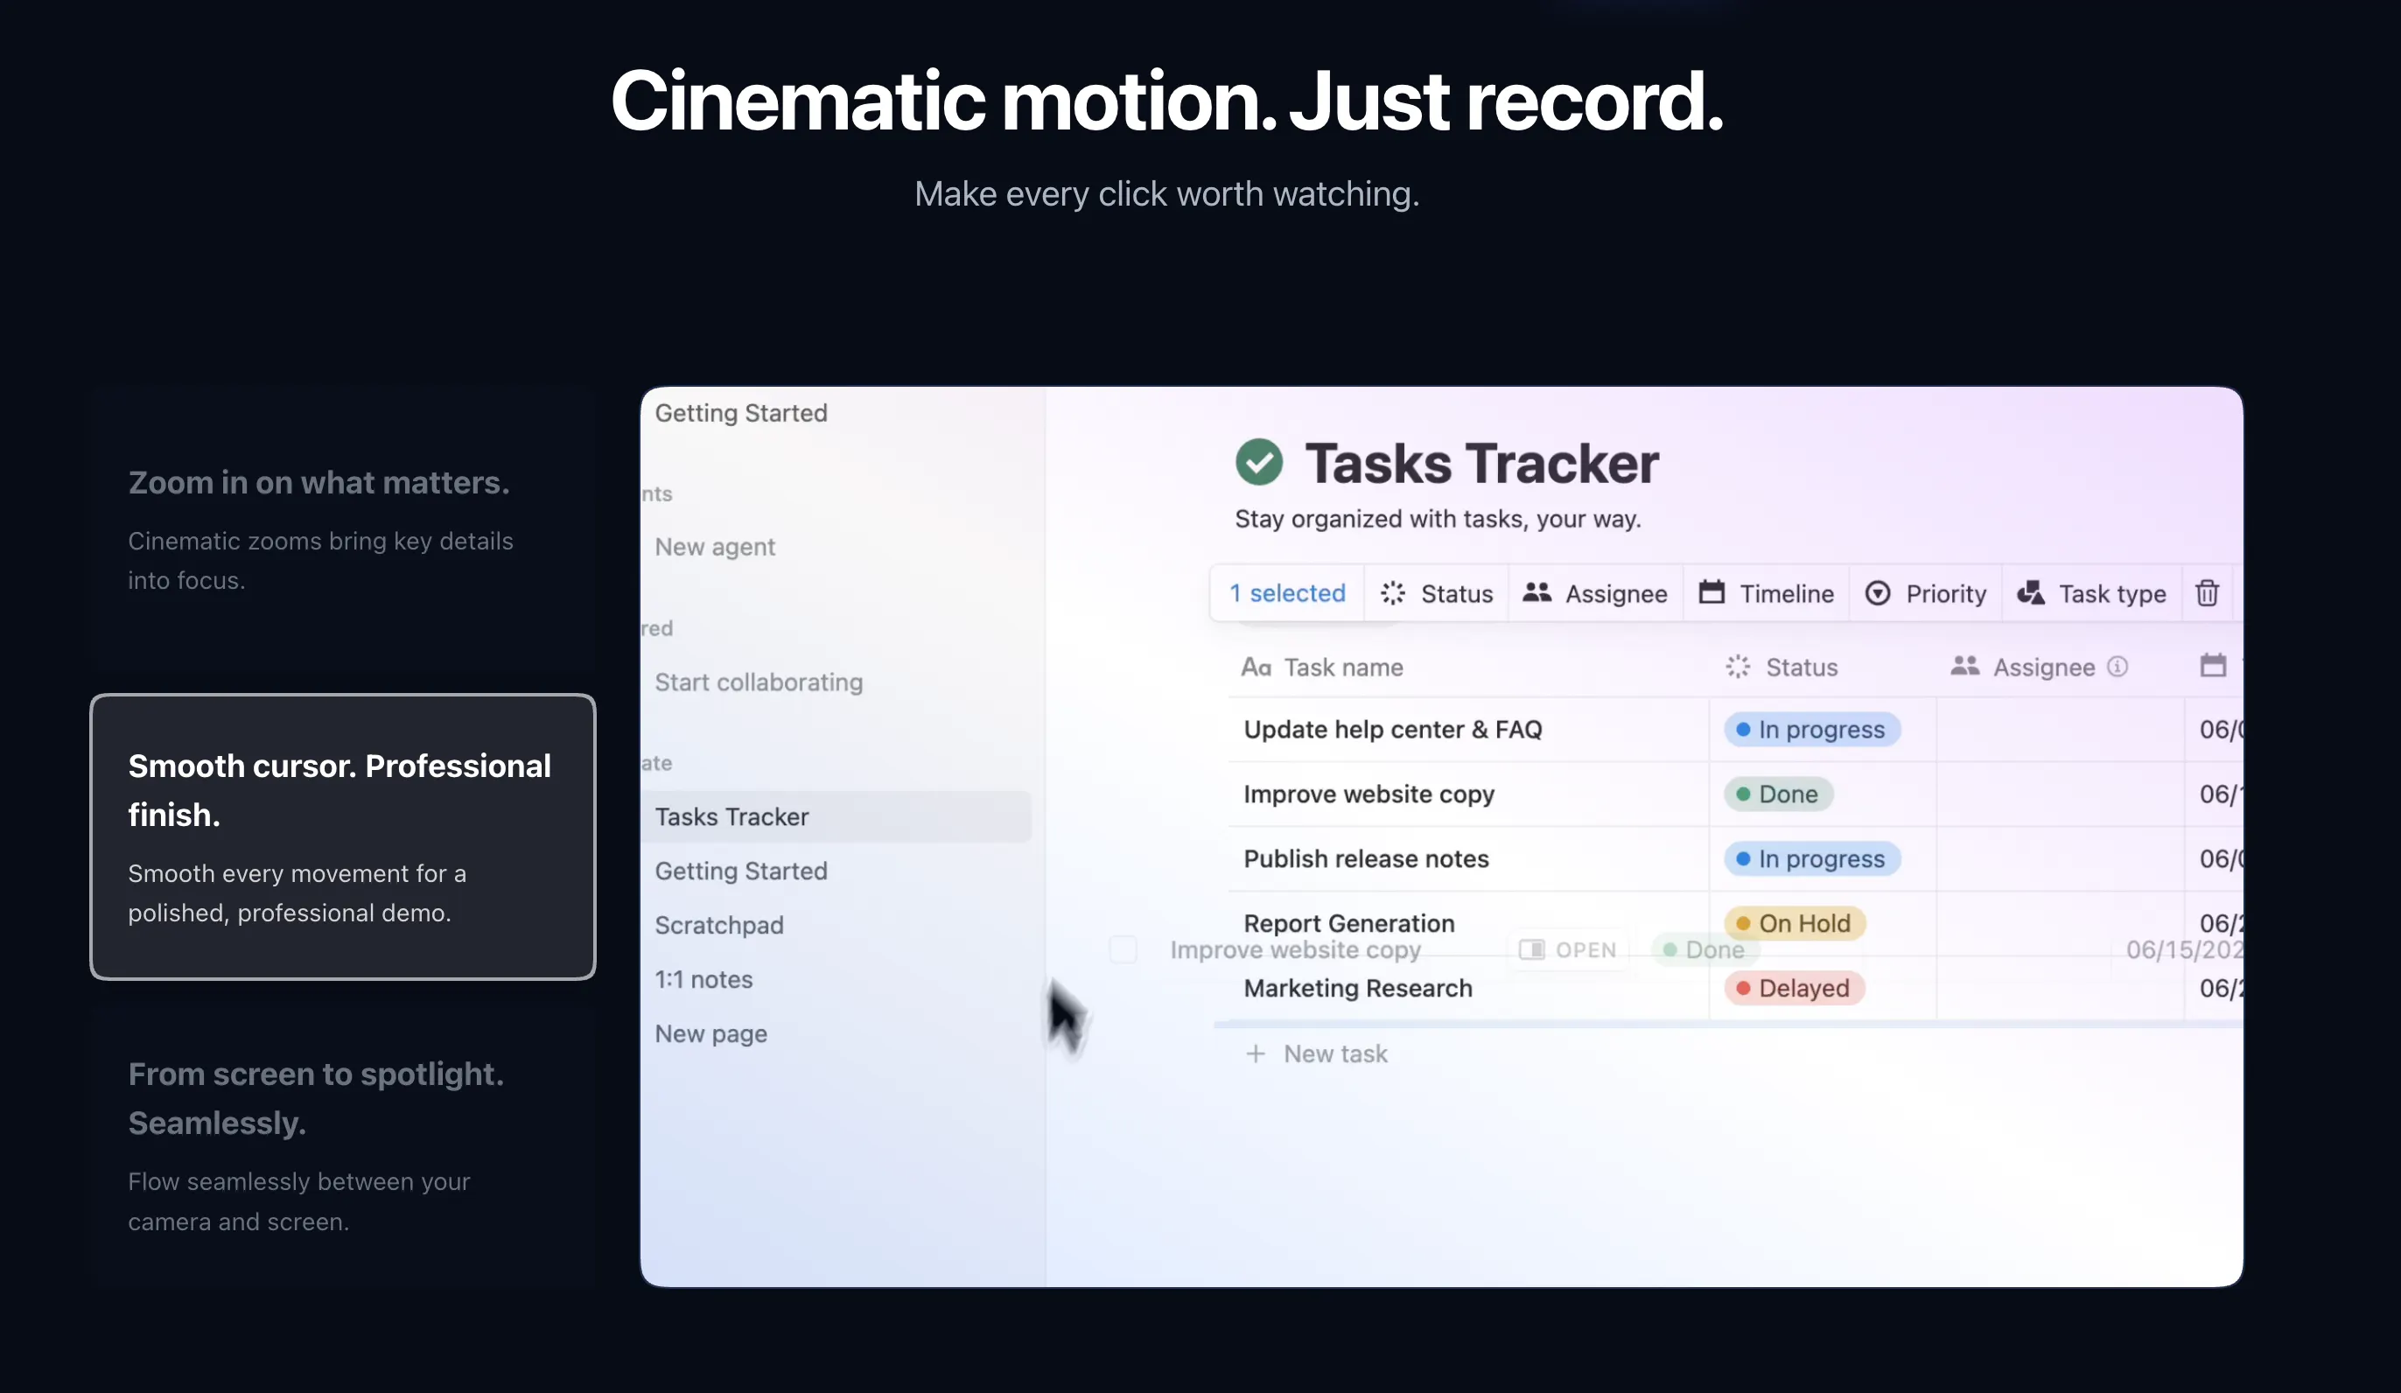The width and height of the screenshot is (2401, 1393).
Task: Click 'New agent' in the sidebar
Action: coord(715,547)
